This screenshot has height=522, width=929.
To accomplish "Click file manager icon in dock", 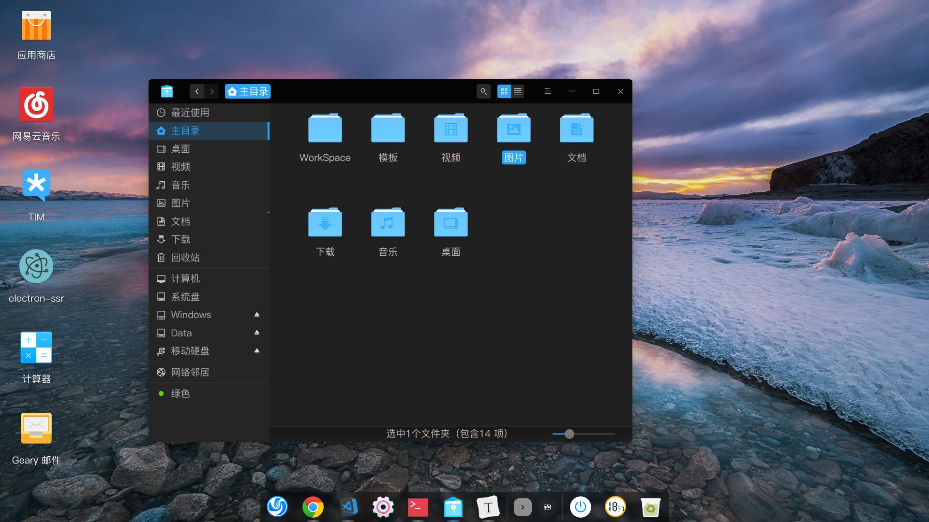I will 453,507.
